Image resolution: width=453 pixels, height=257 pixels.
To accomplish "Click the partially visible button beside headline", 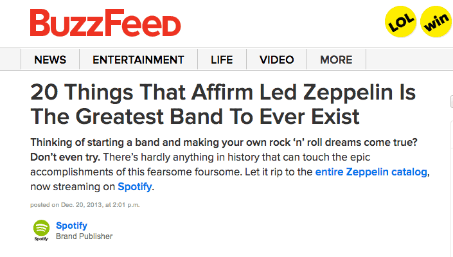I will [x=452, y=102].
